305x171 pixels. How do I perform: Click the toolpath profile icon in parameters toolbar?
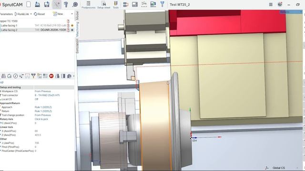[28, 76]
